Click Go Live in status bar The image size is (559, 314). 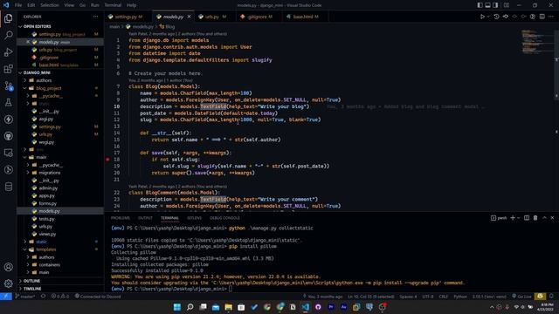tap(521, 297)
